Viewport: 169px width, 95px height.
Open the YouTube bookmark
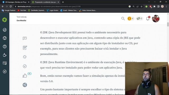(22, 11)
